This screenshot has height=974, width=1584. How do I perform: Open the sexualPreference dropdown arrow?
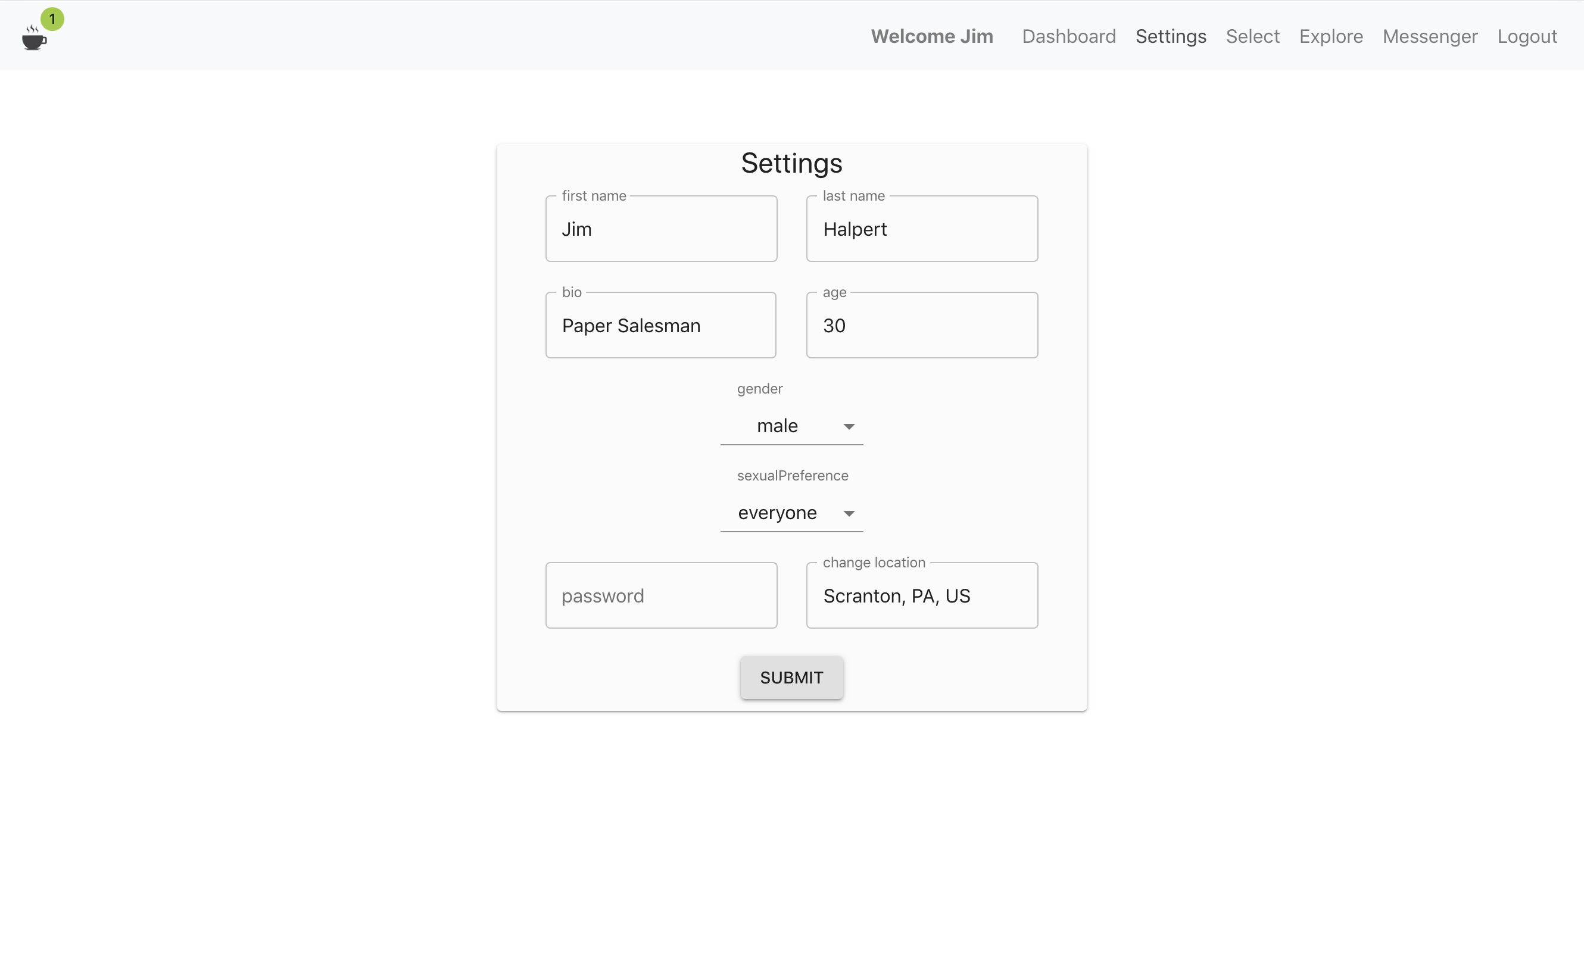(849, 513)
